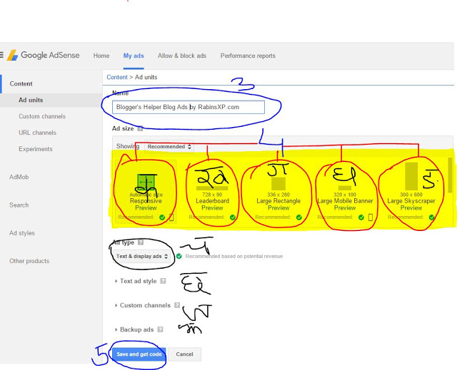Click Preview under Leaderboard
Viewport: 457px width, 370px height.
coord(212,208)
